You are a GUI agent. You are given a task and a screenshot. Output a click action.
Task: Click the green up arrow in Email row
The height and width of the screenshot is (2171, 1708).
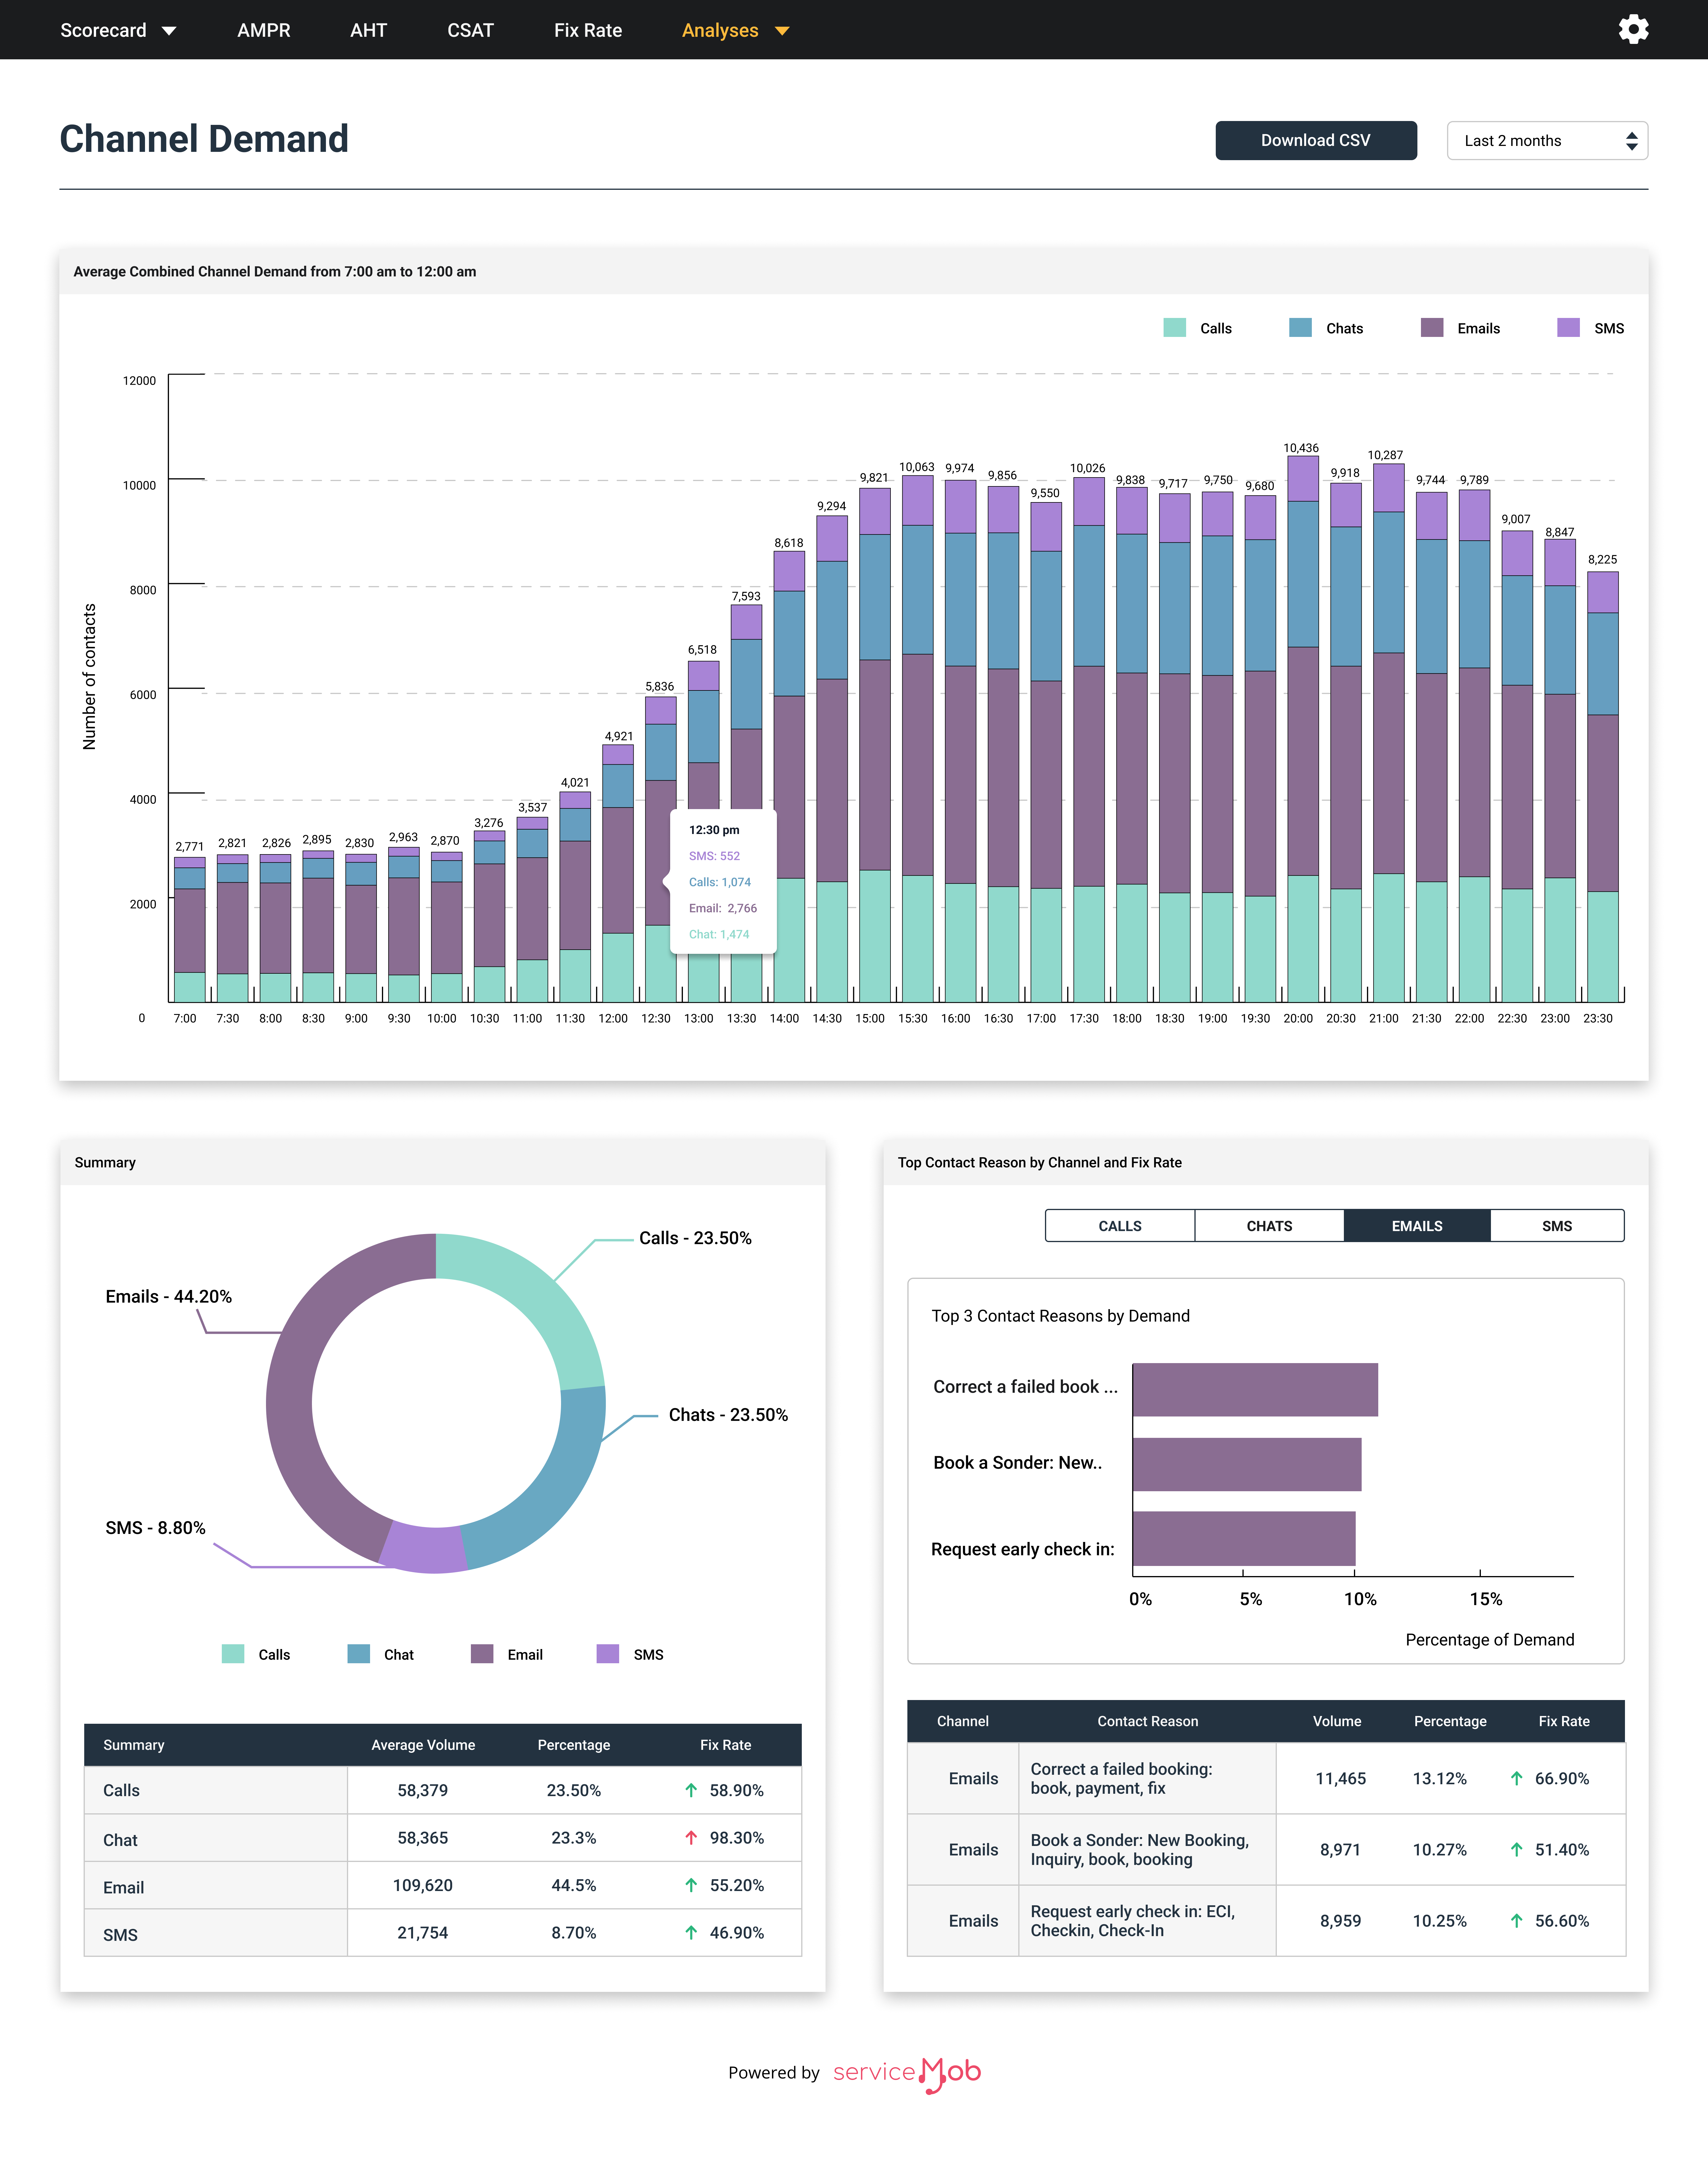tap(691, 1885)
